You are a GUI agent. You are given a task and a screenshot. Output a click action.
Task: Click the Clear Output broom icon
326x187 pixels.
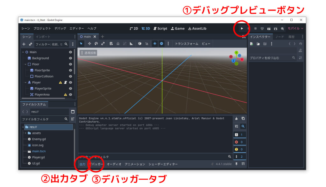[236, 119]
